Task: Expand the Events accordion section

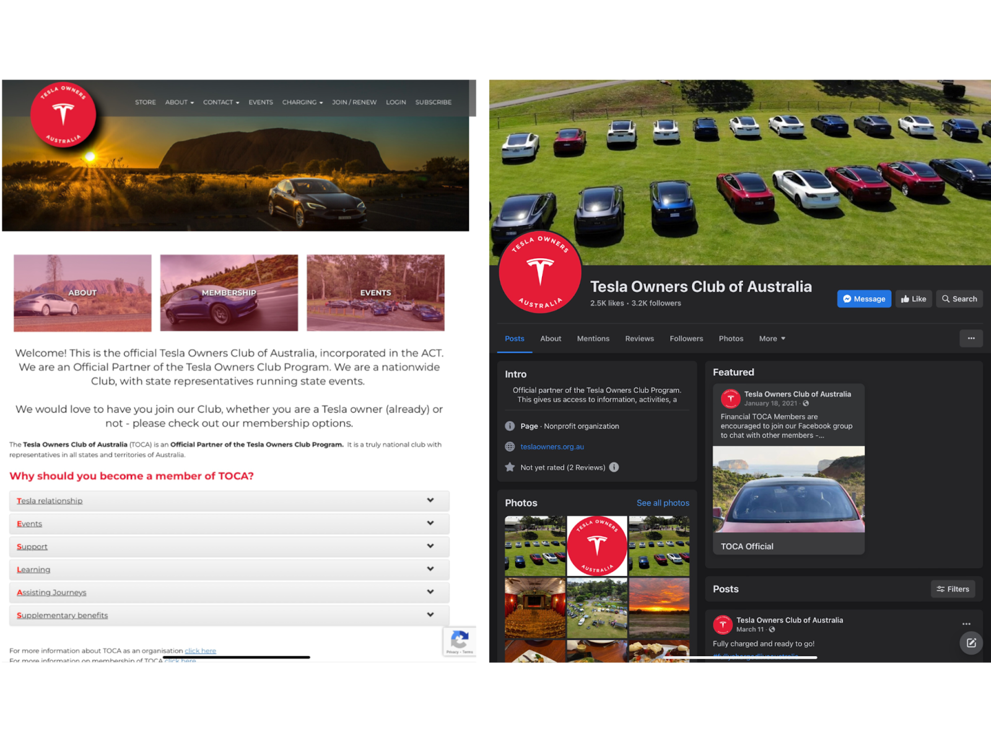Action: pos(229,524)
